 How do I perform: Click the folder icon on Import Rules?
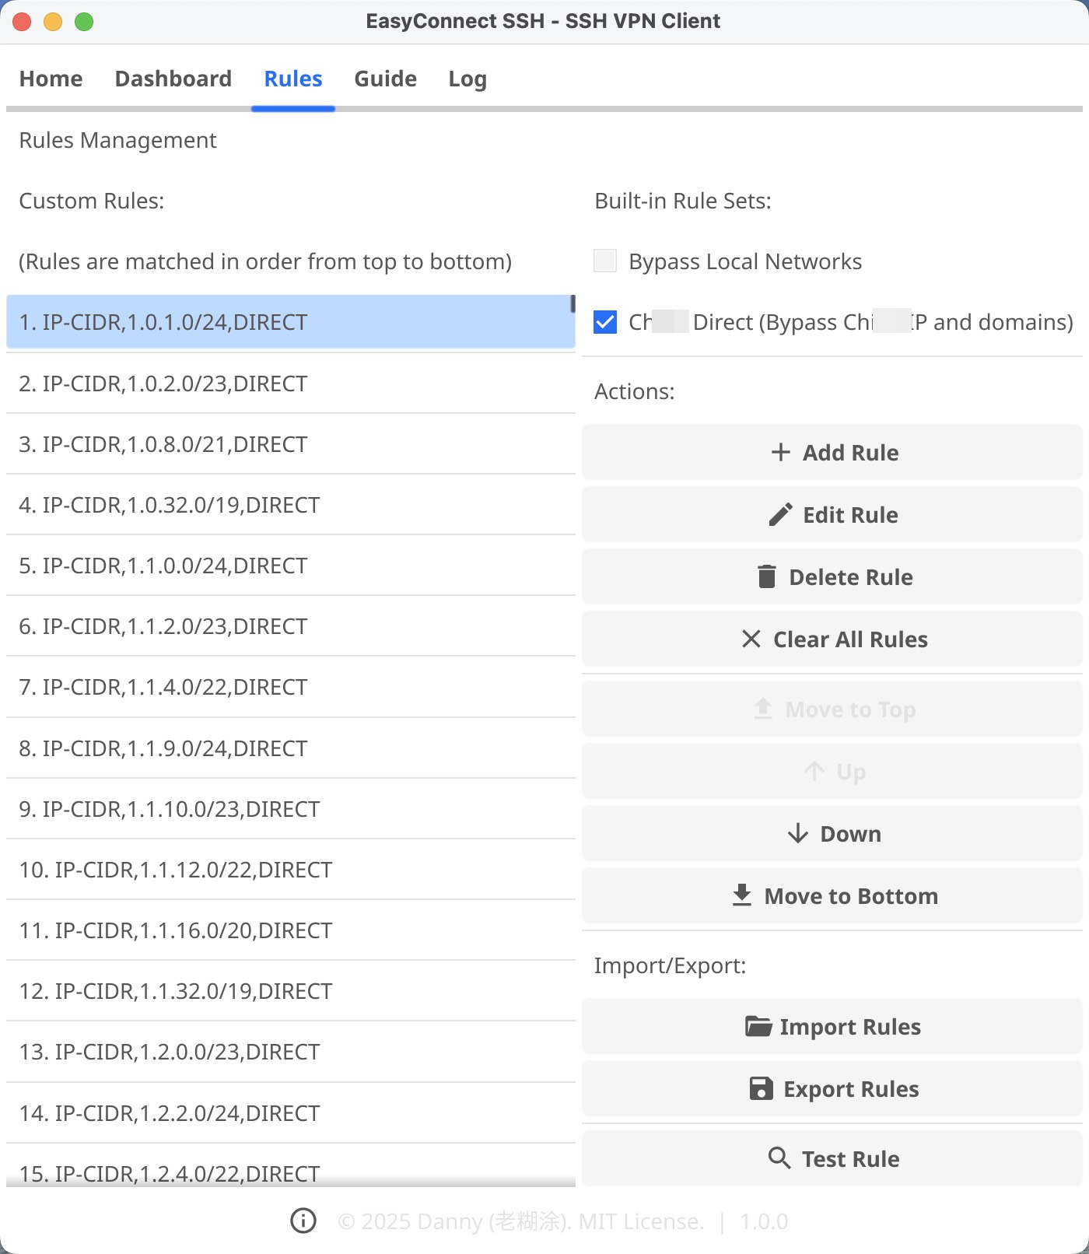tap(758, 1026)
